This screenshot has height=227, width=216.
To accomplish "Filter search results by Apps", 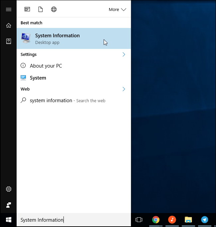I will 27,9.
